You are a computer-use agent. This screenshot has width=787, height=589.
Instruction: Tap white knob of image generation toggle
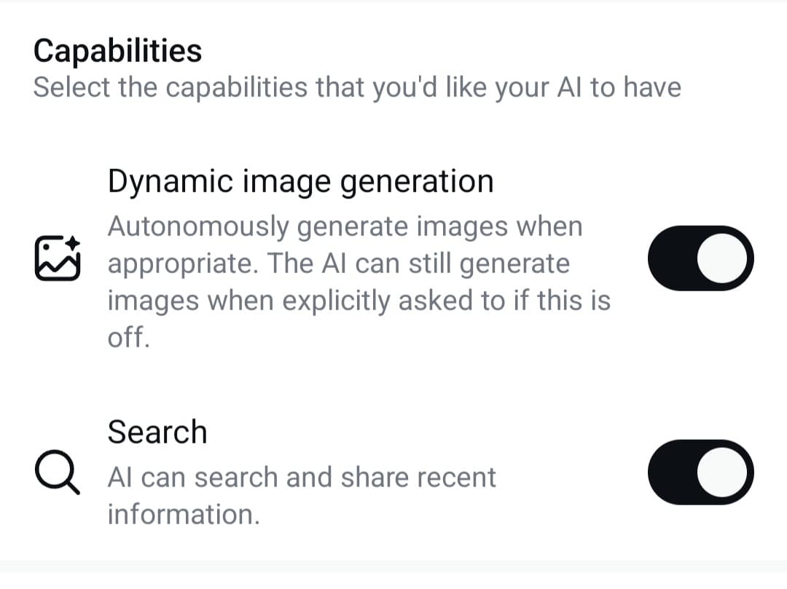721,258
